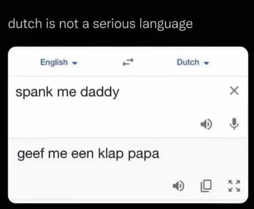Copy the Dutch translation
This screenshot has height=209, width=254.
(x=205, y=185)
